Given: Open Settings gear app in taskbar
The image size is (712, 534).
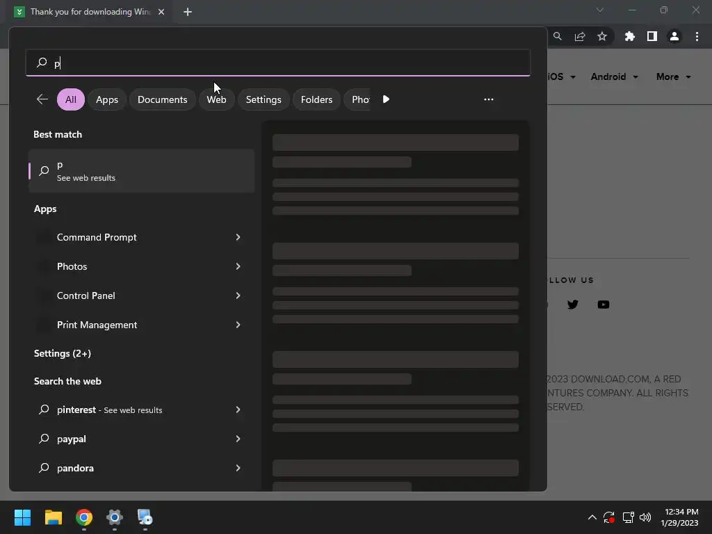Looking at the screenshot, I should click(115, 517).
